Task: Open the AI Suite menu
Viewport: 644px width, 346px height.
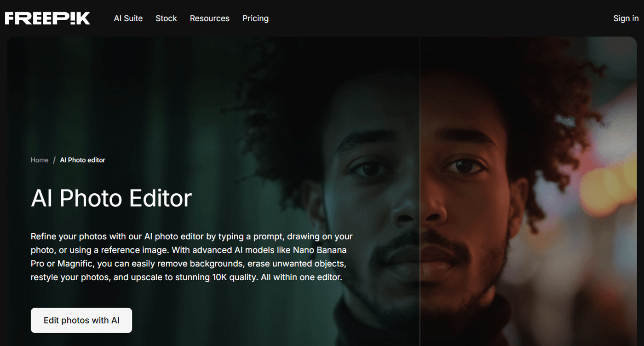Action: click(x=128, y=18)
